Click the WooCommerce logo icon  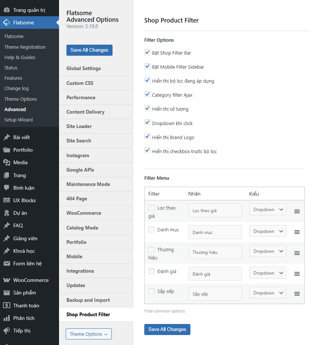click(x=7, y=280)
